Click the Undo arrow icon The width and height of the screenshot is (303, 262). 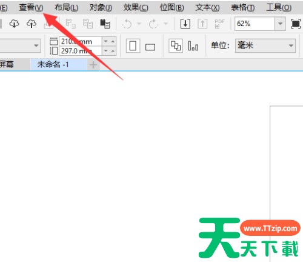click(127, 24)
